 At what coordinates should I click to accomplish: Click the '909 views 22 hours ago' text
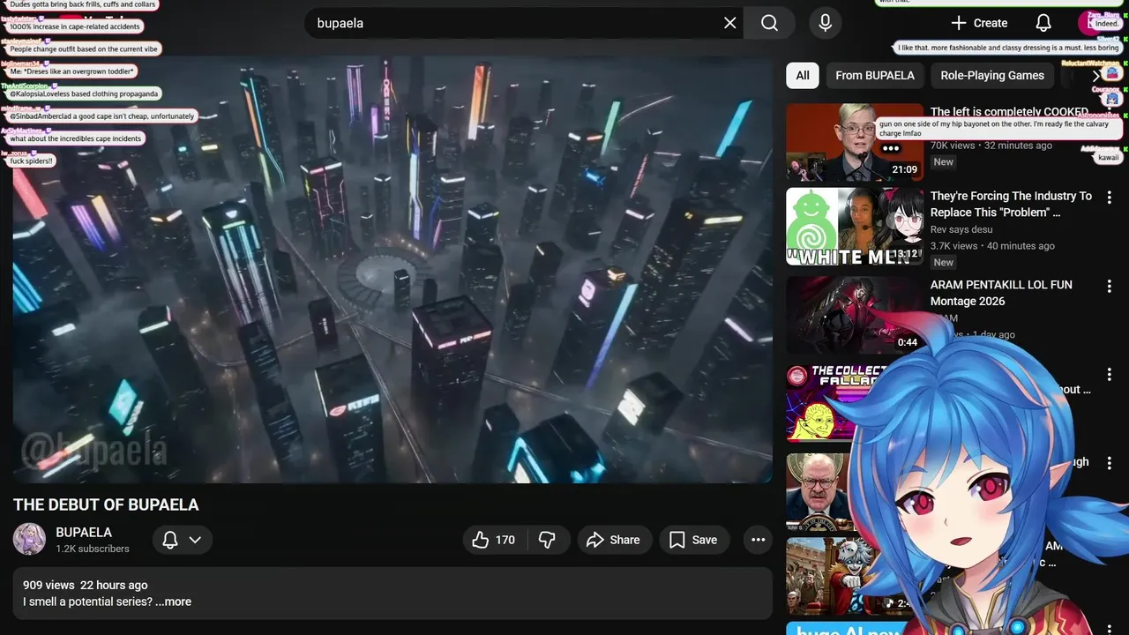point(86,585)
